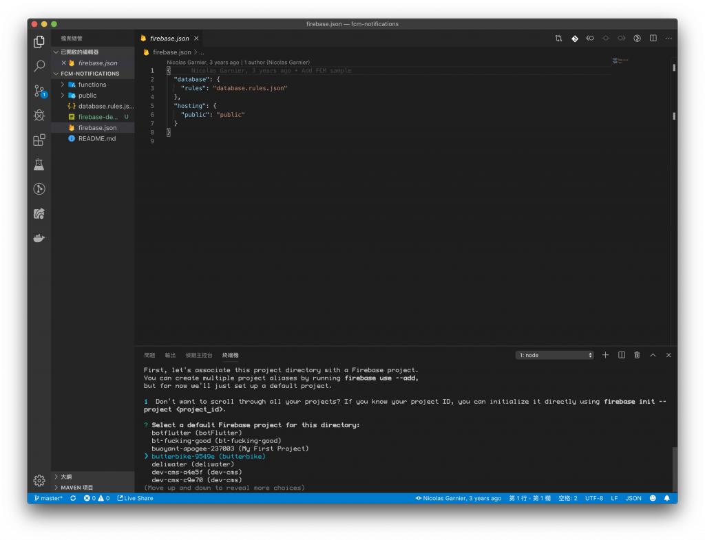Screen dimensions: 705x540
Task: Open the Test flask icon view
Action: (x=39, y=164)
